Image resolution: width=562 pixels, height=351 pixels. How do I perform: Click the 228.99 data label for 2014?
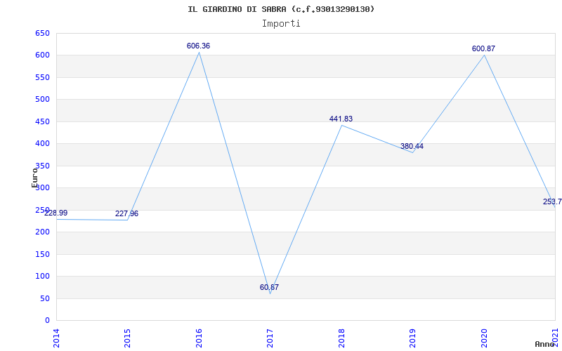click(x=55, y=213)
